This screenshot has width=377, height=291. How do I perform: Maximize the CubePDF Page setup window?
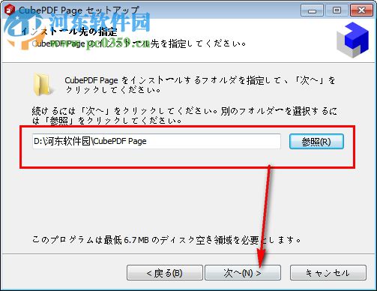pos(337,10)
